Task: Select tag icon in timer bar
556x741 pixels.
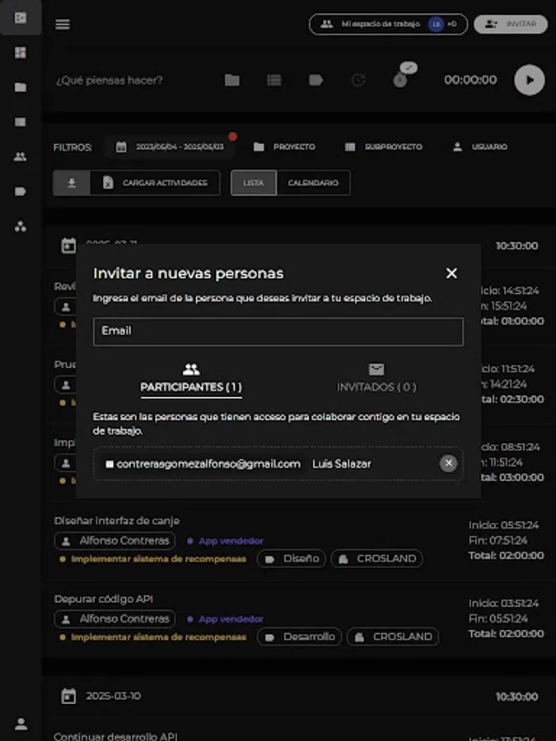Action: pyautogui.click(x=315, y=80)
